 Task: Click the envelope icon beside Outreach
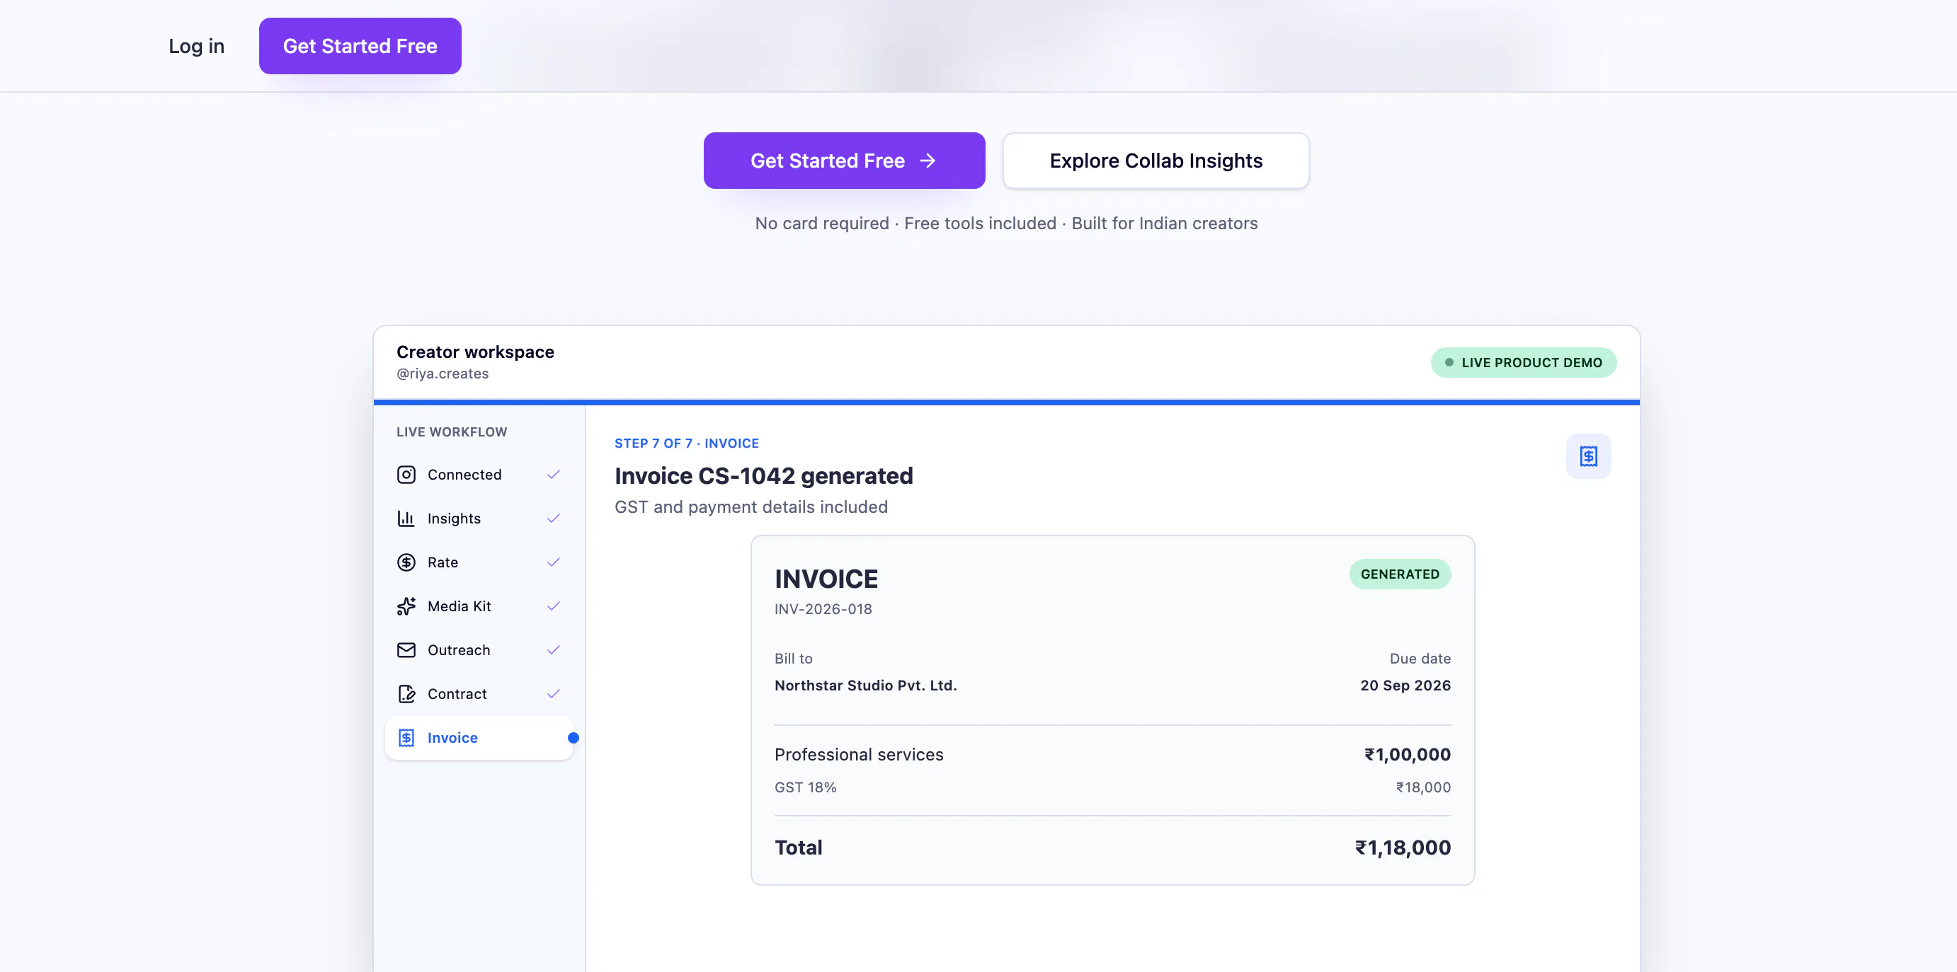[x=406, y=650]
